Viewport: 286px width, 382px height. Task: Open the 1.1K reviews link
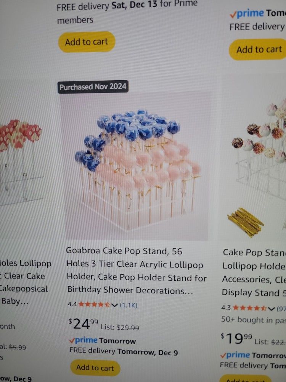click(129, 305)
